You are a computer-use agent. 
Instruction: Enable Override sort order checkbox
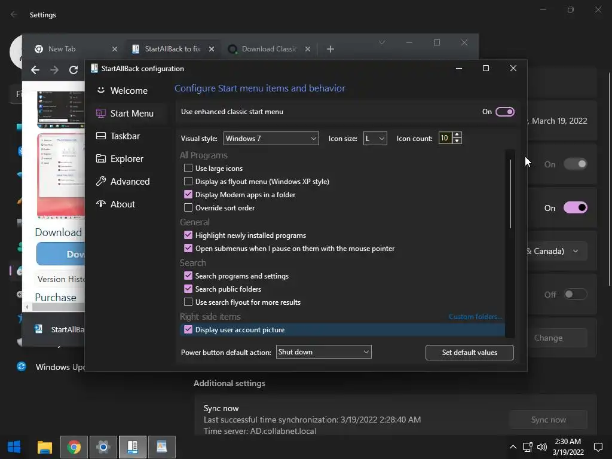(x=188, y=207)
